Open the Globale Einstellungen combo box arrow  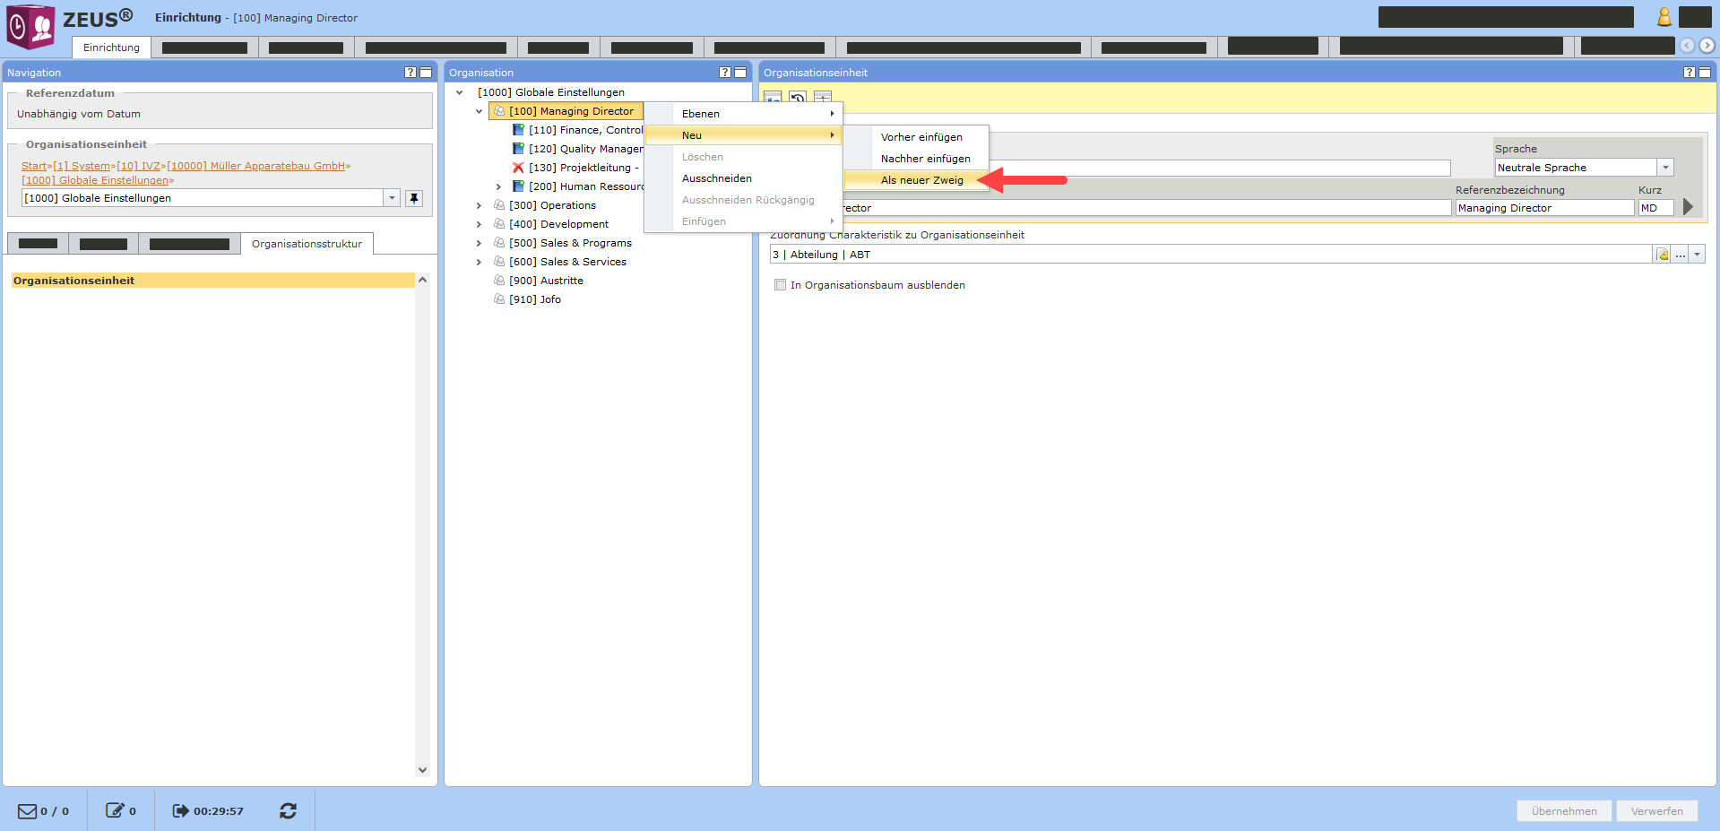point(392,198)
